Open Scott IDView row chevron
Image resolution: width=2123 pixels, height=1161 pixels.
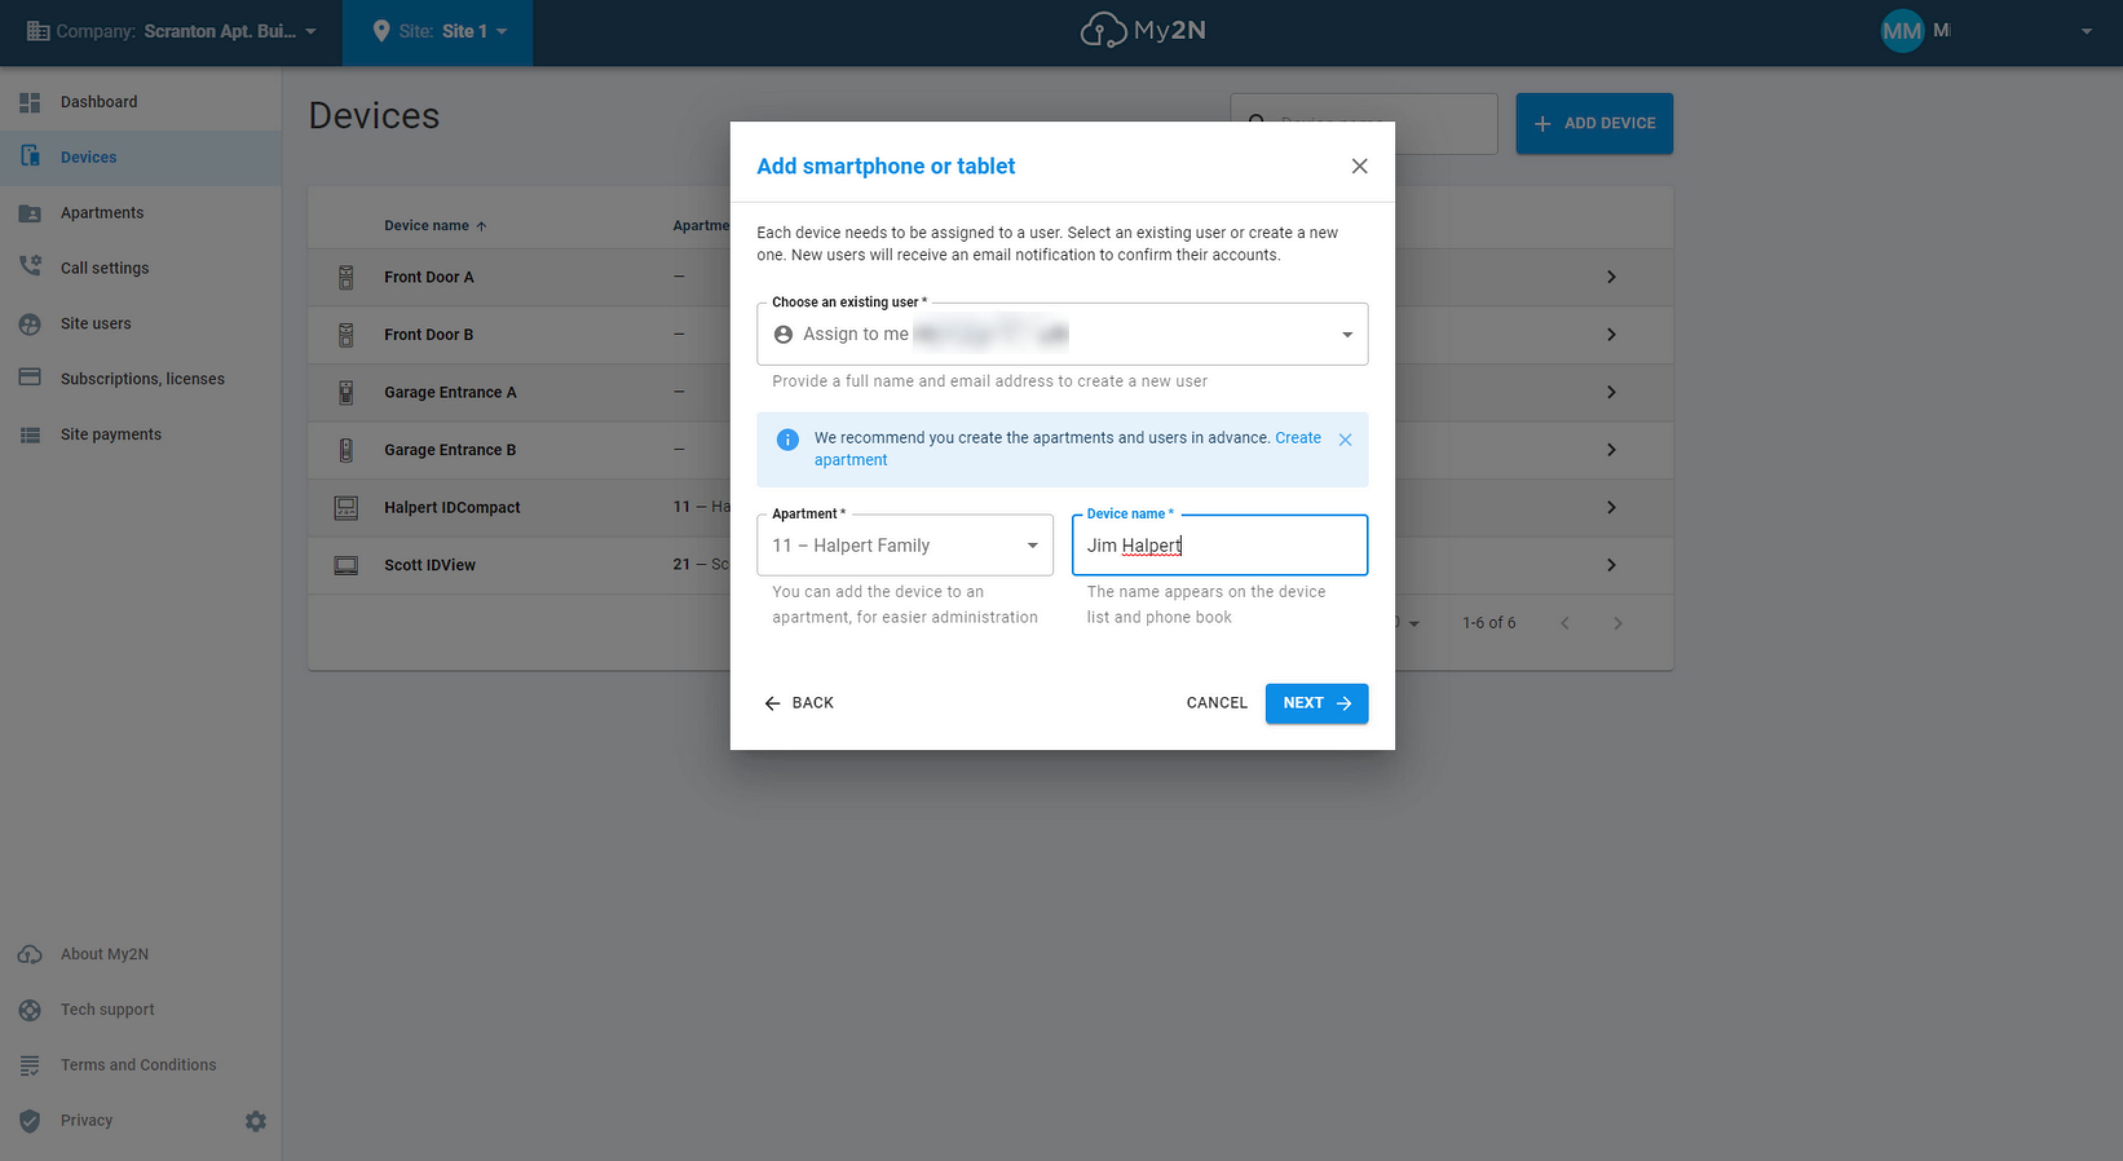(1611, 565)
